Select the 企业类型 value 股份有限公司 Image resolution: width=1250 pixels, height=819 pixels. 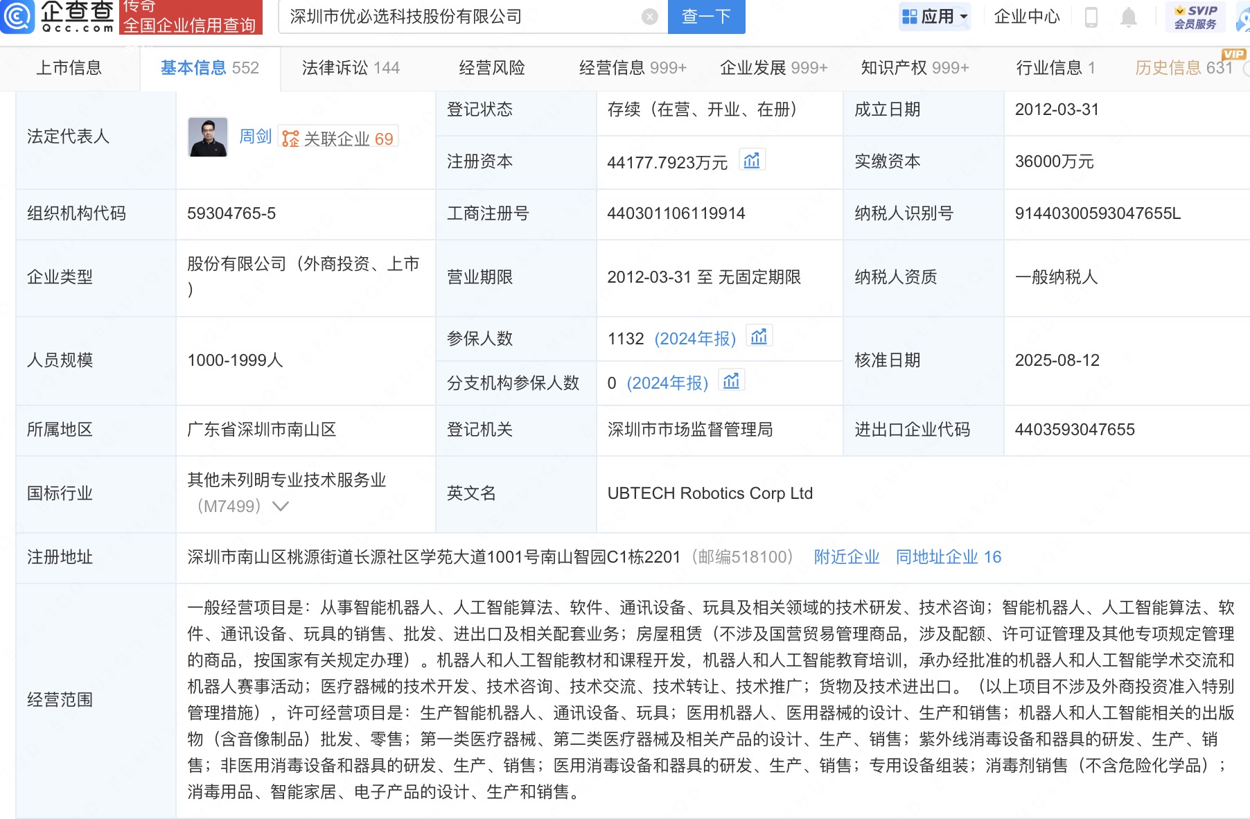click(303, 276)
